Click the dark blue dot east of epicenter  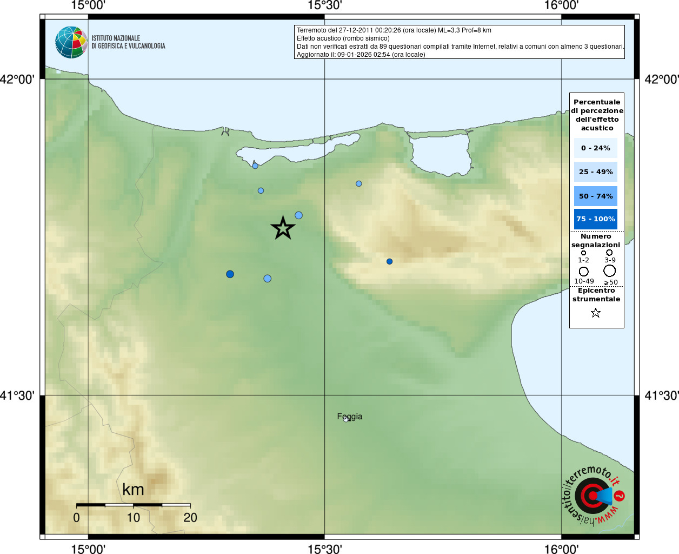point(389,261)
